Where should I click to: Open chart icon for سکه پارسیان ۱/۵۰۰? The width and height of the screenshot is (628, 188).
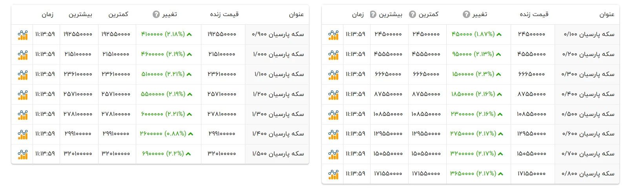[x=23, y=155]
